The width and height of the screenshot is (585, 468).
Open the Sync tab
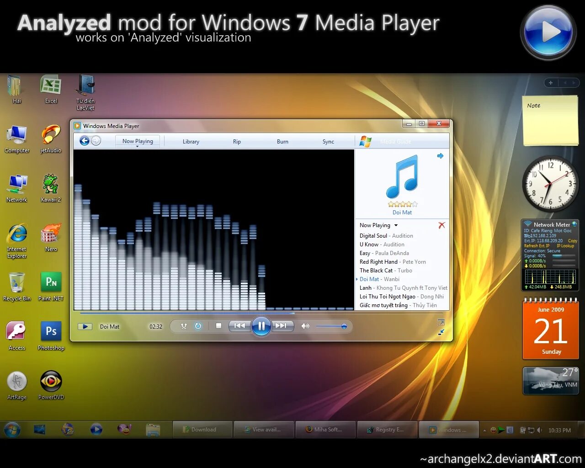[x=328, y=142]
